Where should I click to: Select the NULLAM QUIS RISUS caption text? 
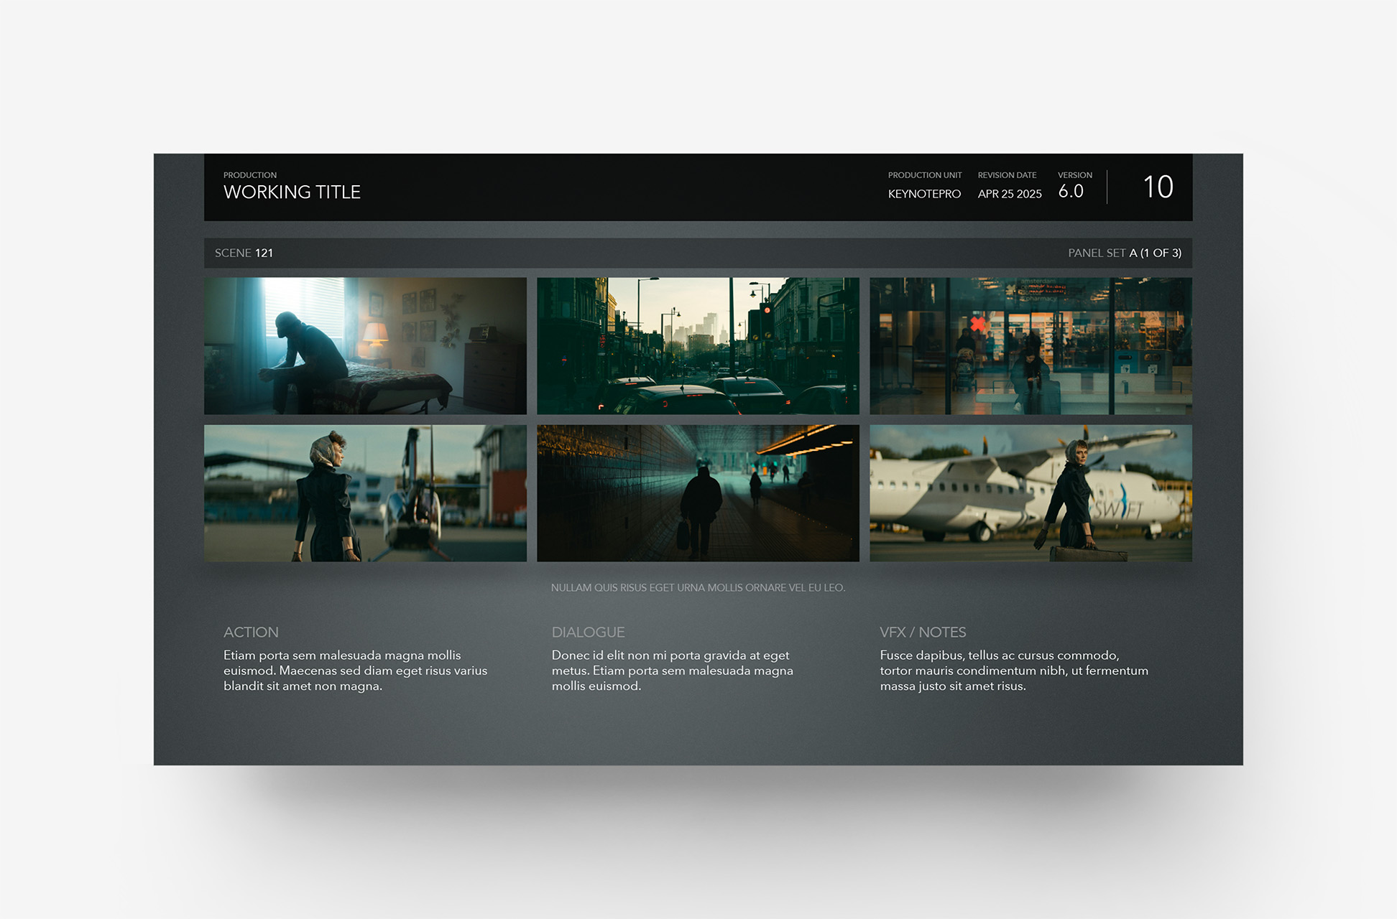point(698,587)
